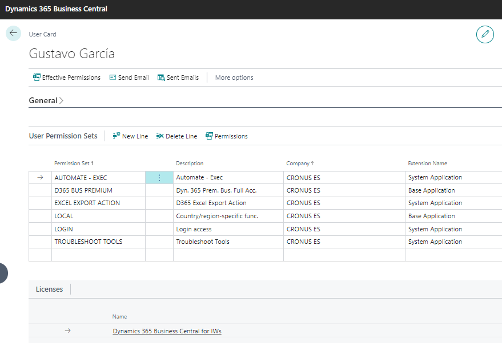Viewport: 502px width, 343px height.
Task: Click the Send Email action
Action: (129, 77)
